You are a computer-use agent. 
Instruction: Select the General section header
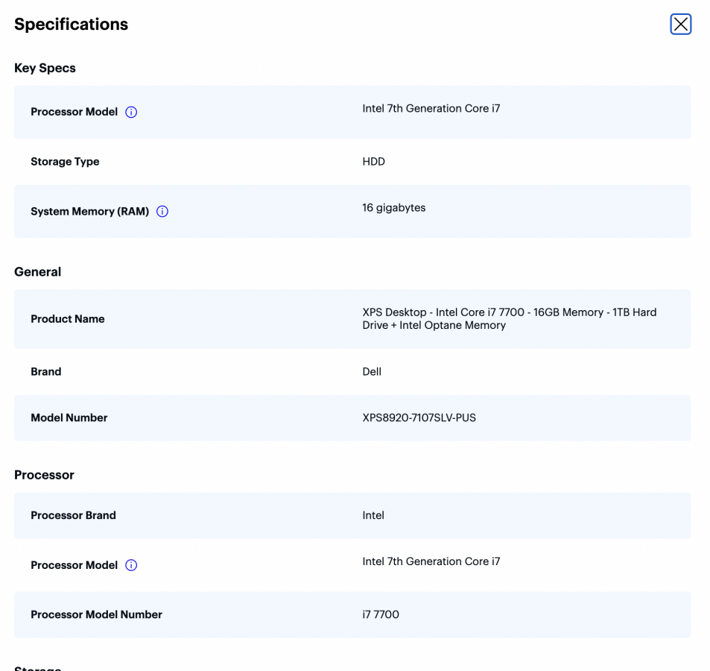37,271
